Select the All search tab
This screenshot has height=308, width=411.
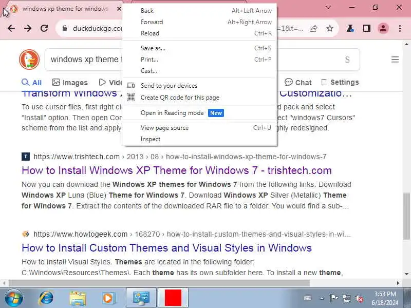(x=31, y=83)
